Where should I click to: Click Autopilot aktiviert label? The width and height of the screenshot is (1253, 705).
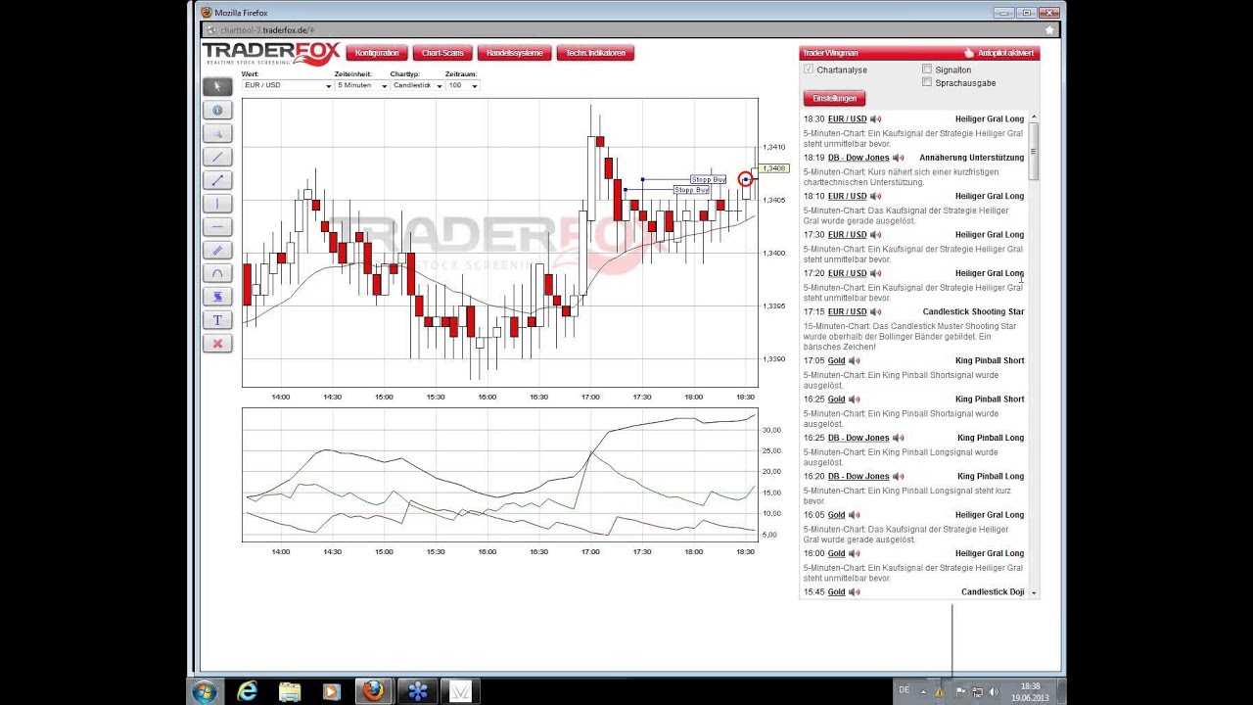1005,53
